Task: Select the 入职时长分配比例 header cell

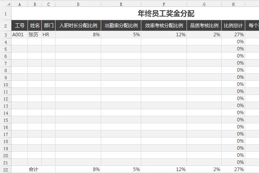Action: 78,26
